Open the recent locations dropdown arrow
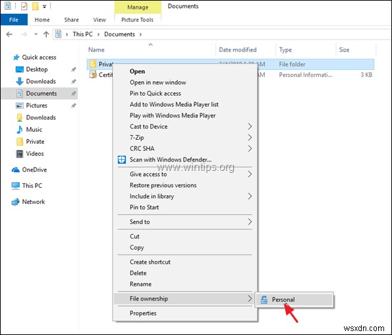Viewport: 392px width, 335px height. (36, 34)
